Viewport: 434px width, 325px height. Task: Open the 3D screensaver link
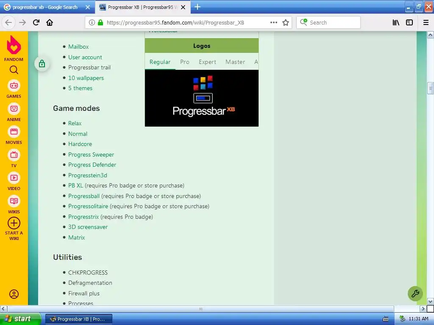[88, 227]
